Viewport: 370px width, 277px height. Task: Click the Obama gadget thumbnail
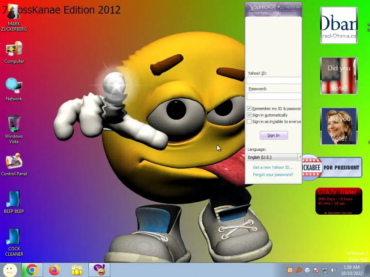339,25
